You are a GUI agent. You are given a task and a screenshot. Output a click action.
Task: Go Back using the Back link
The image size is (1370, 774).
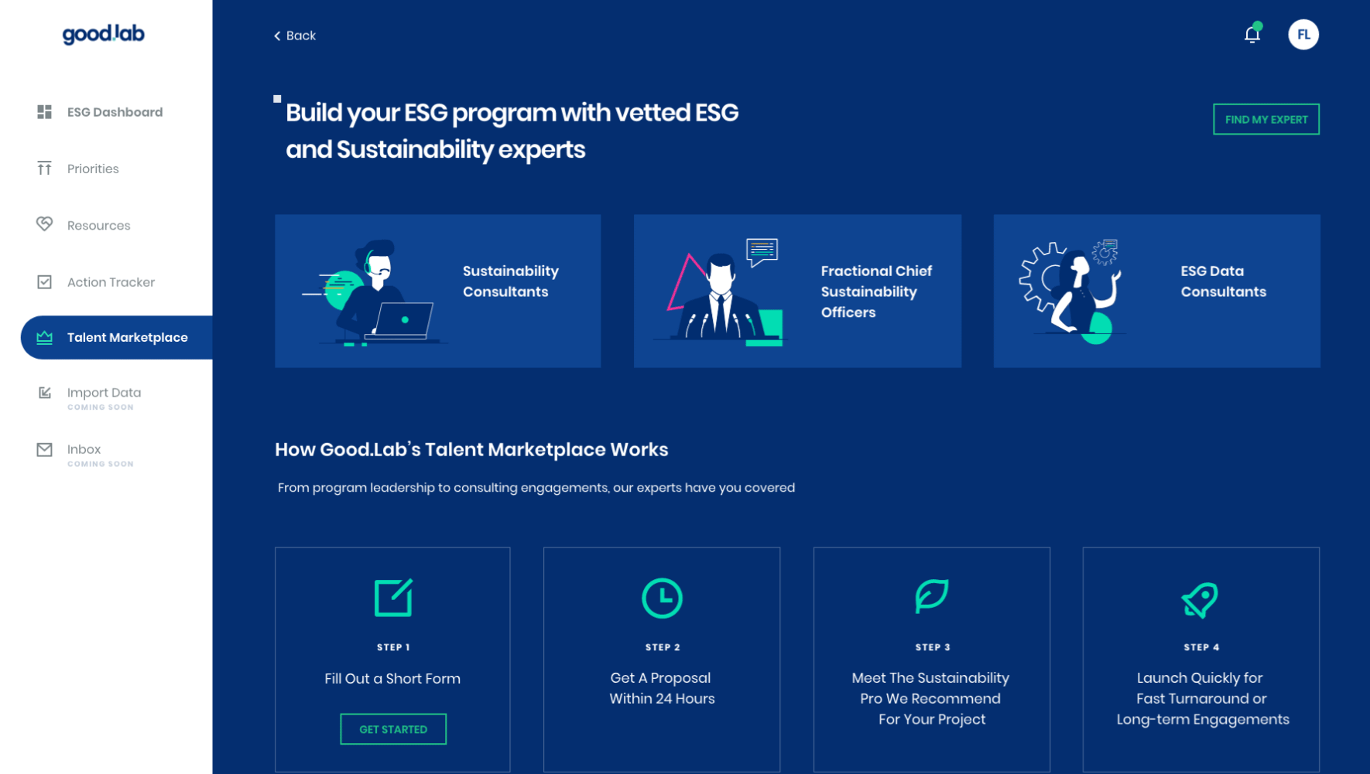(295, 36)
